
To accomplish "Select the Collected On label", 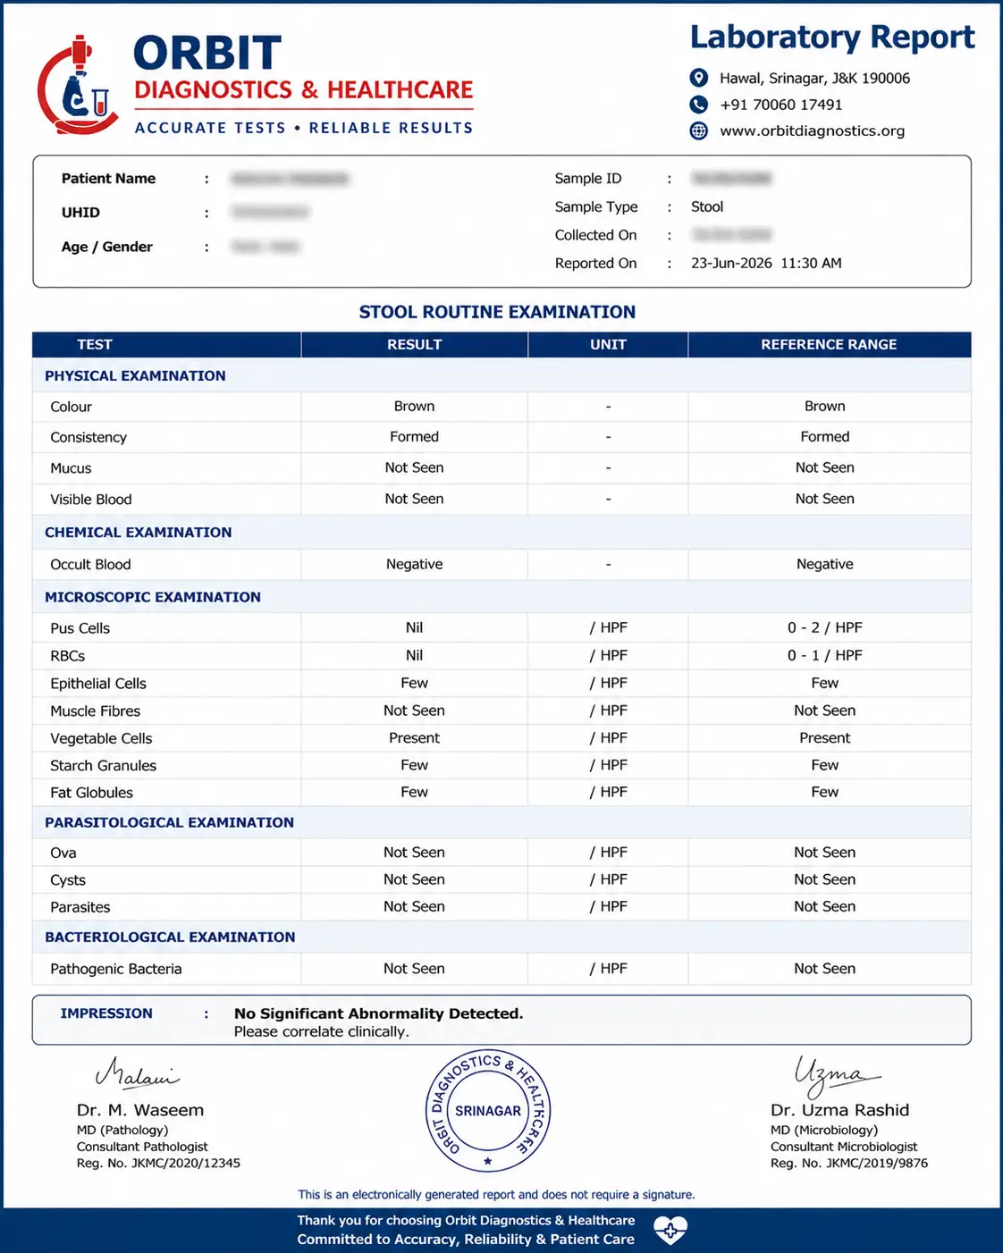I will pos(595,235).
